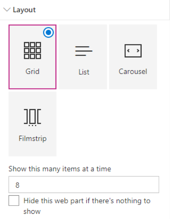This screenshot has height=219, width=170.
Task: Click the Filmstrip option tile background
Action: point(32,124)
